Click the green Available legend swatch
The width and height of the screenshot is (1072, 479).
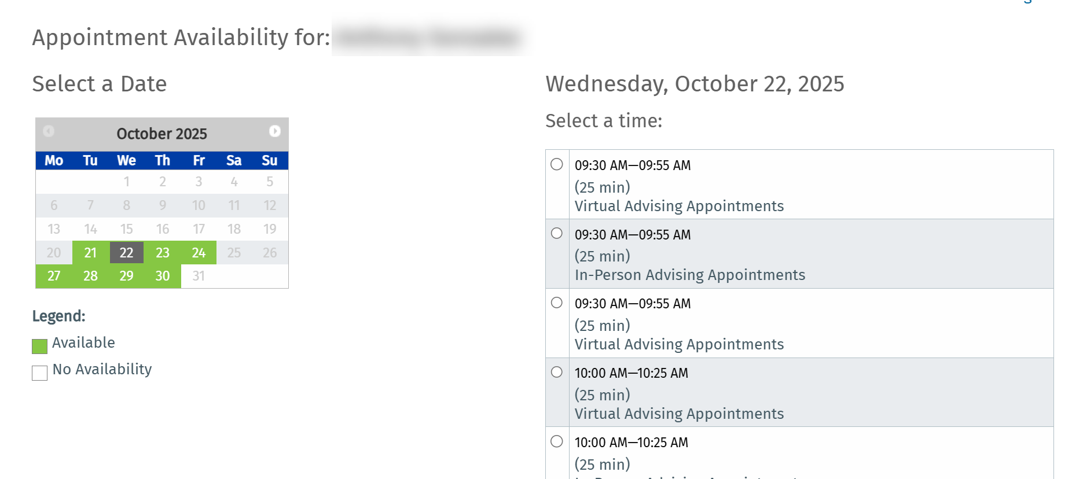(x=39, y=346)
